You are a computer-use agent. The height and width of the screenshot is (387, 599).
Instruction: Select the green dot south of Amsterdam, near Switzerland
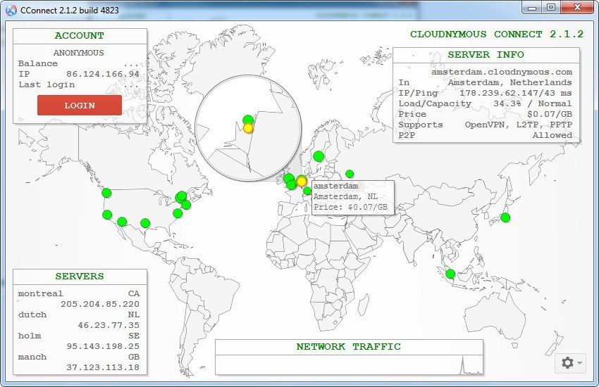coord(307,191)
